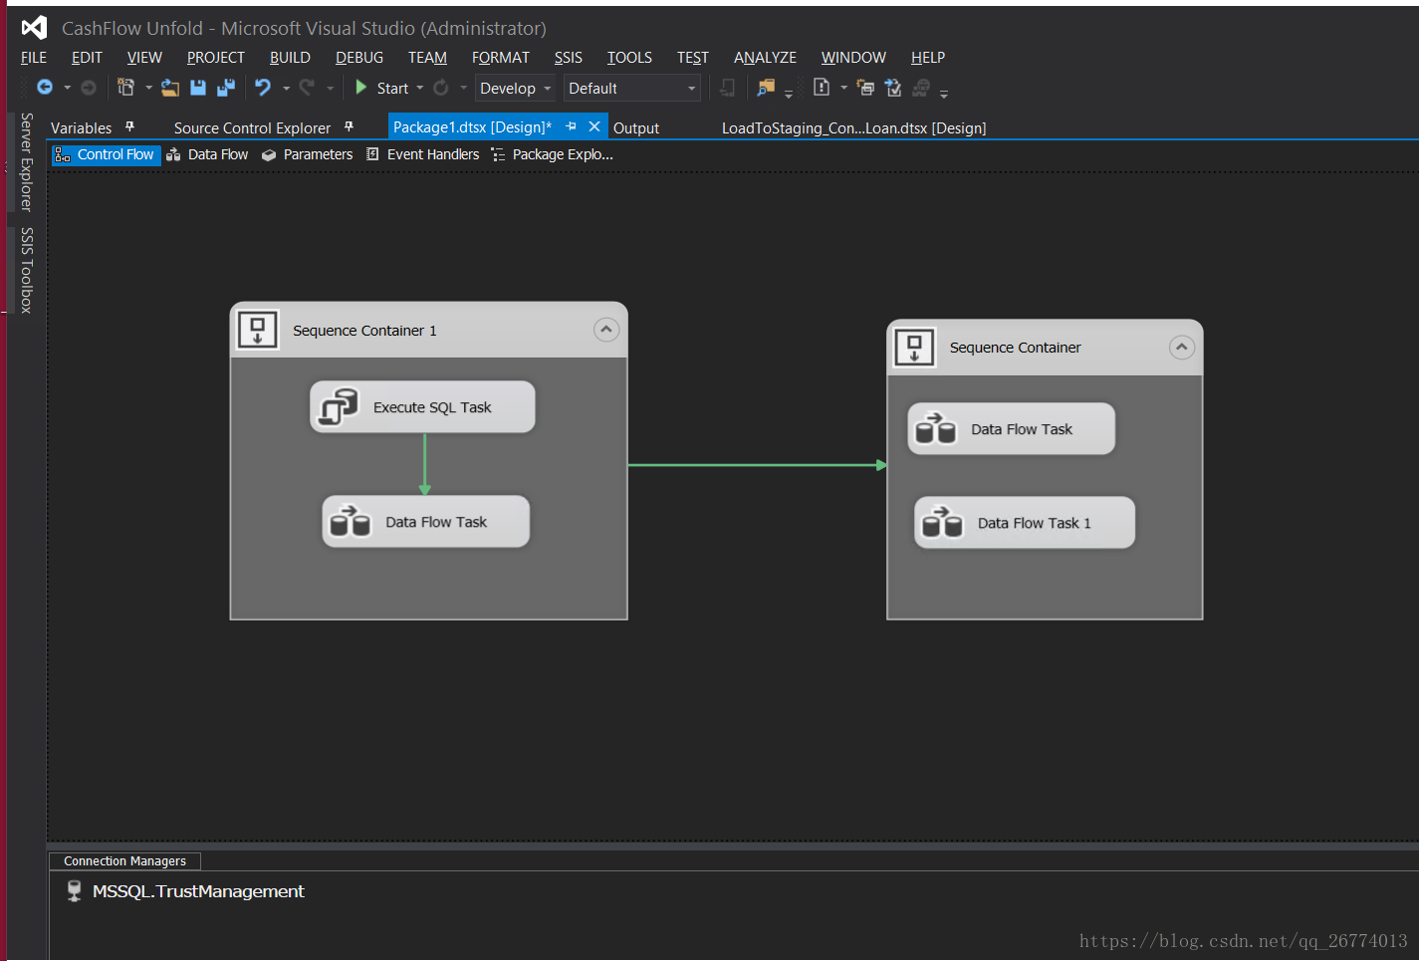Viewport: 1419px width, 961px height.
Task: Open the ANALYZE menu
Action: [765, 58]
